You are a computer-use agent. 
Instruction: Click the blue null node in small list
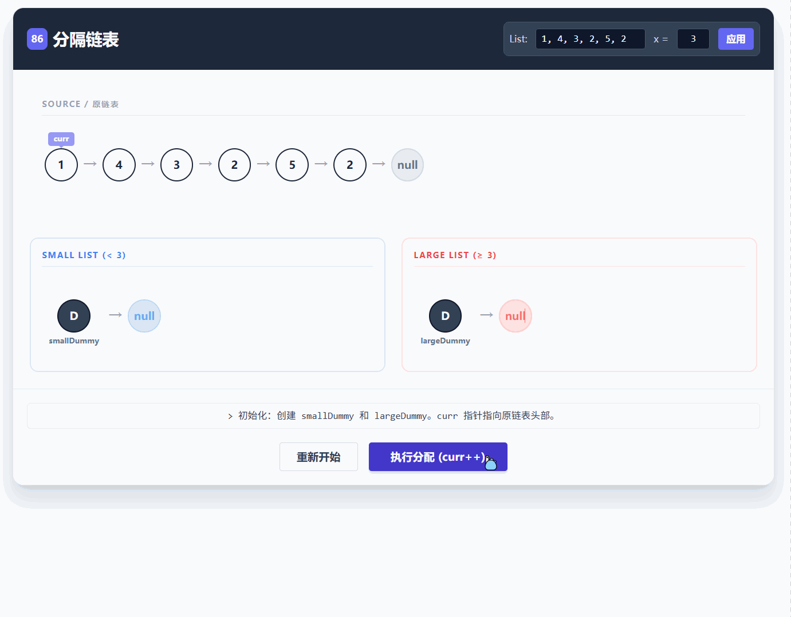point(144,316)
